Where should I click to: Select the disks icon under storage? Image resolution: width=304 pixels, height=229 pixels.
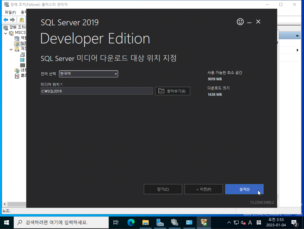click(x=23, y=54)
